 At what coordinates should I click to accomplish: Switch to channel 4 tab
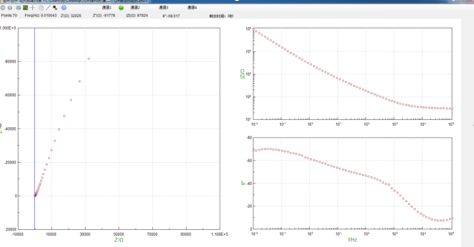coord(192,7)
